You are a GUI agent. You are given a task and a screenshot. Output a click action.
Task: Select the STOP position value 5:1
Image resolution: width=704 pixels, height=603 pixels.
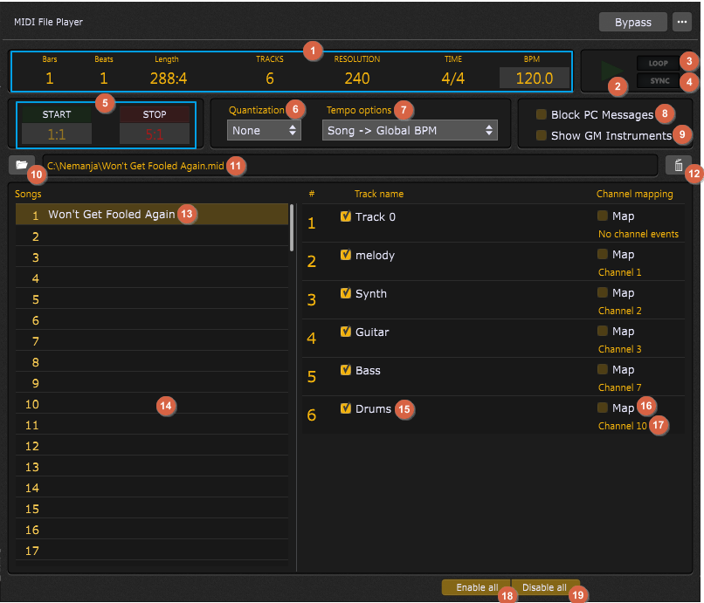click(x=155, y=134)
